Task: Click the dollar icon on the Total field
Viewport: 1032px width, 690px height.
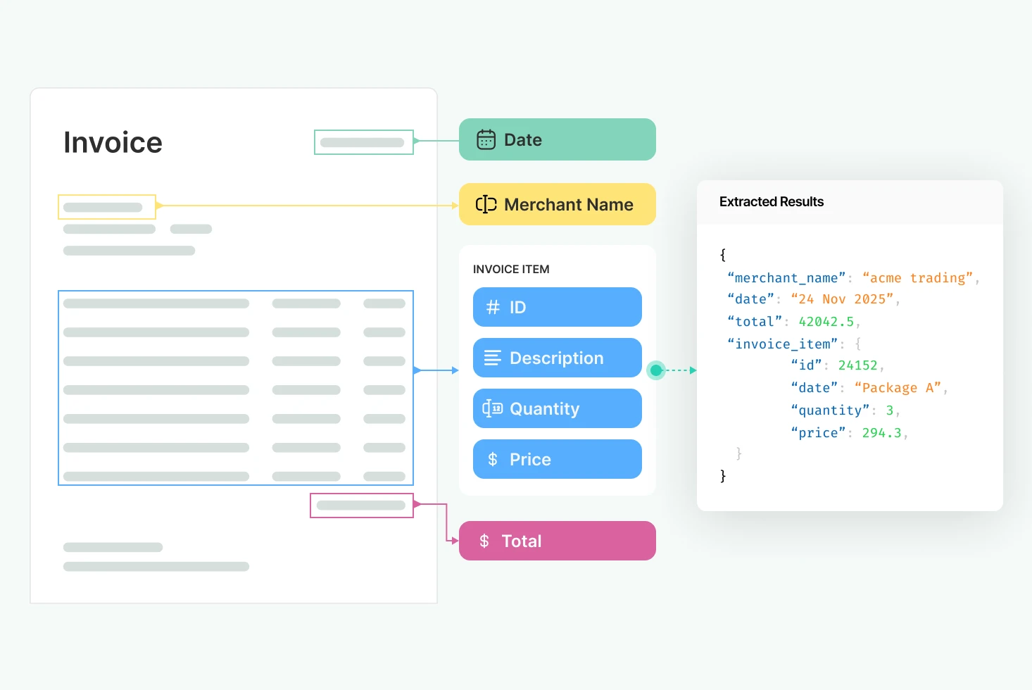Action: coord(484,541)
